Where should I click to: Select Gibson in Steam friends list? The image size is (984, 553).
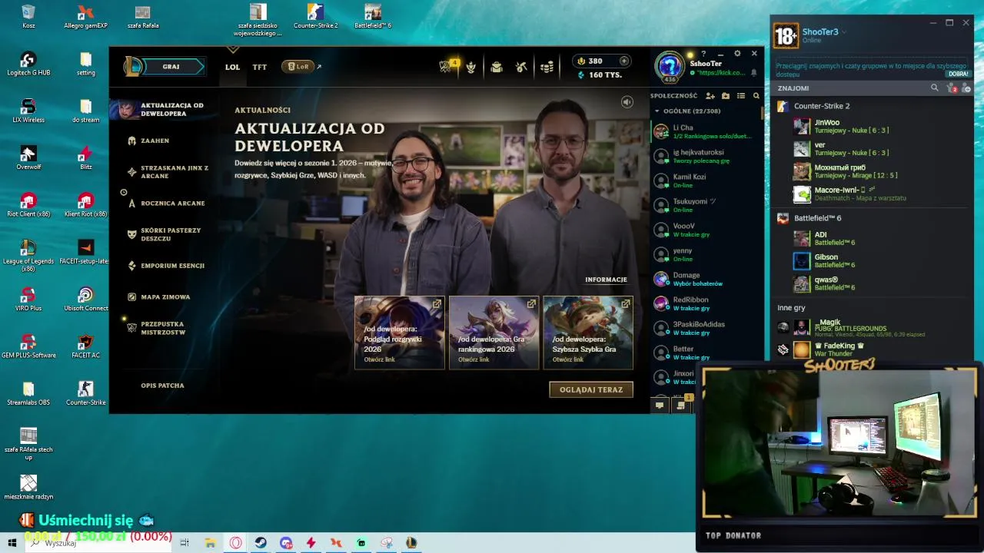coord(881,261)
